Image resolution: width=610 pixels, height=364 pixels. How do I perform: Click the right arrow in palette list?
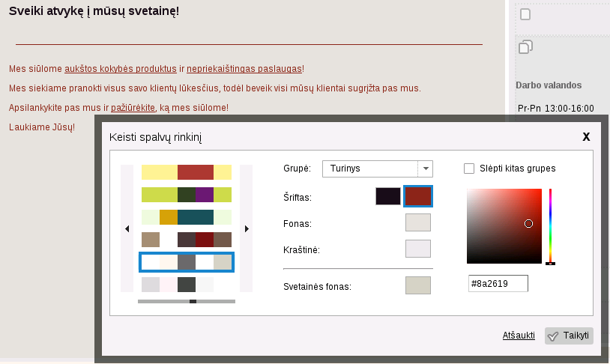tap(247, 228)
